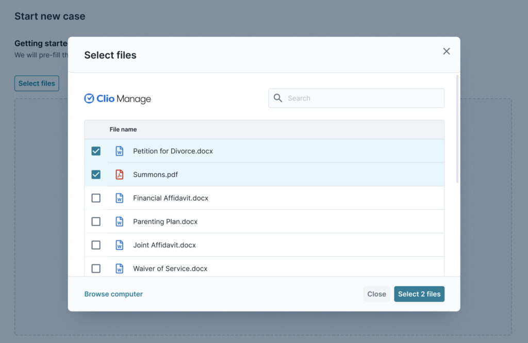This screenshot has width=528, height=343.
Task: Click the magnifying glass search icon
Action: [x=278, y=98]
